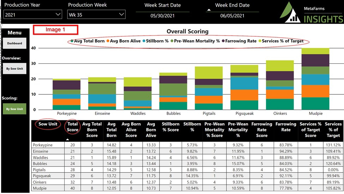Click Pigsqueak bar orange segment
The image size is (344, 194).
pos(245,95)
